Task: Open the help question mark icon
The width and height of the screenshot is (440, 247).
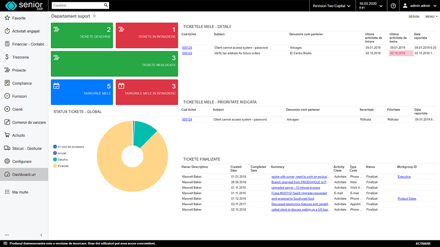Action: coord(393,6)
